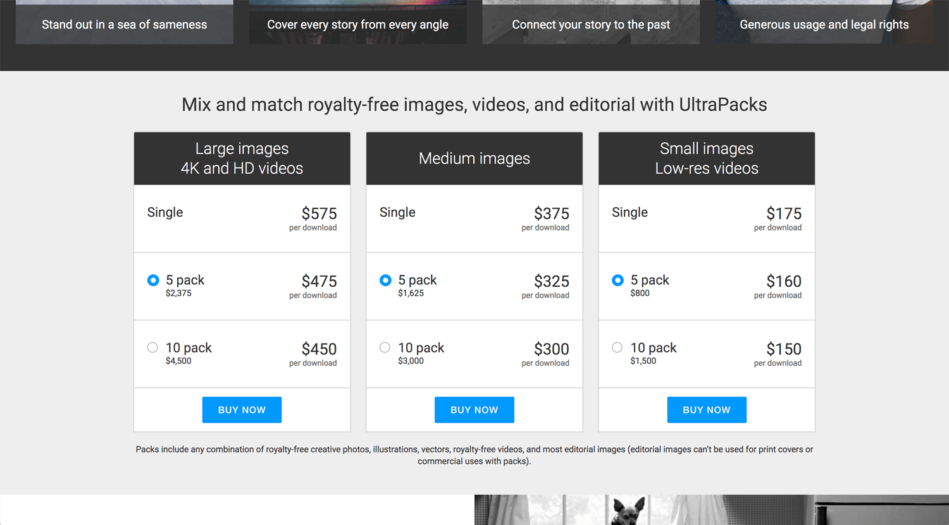Click BUY NOW for Large images
949x525 pixels.
242,410
